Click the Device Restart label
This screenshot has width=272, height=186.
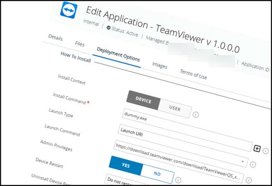tap(49, 163)
